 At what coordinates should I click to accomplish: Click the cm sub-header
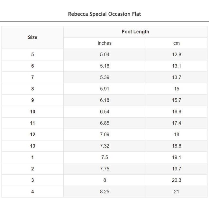click(x=177, y=43)
